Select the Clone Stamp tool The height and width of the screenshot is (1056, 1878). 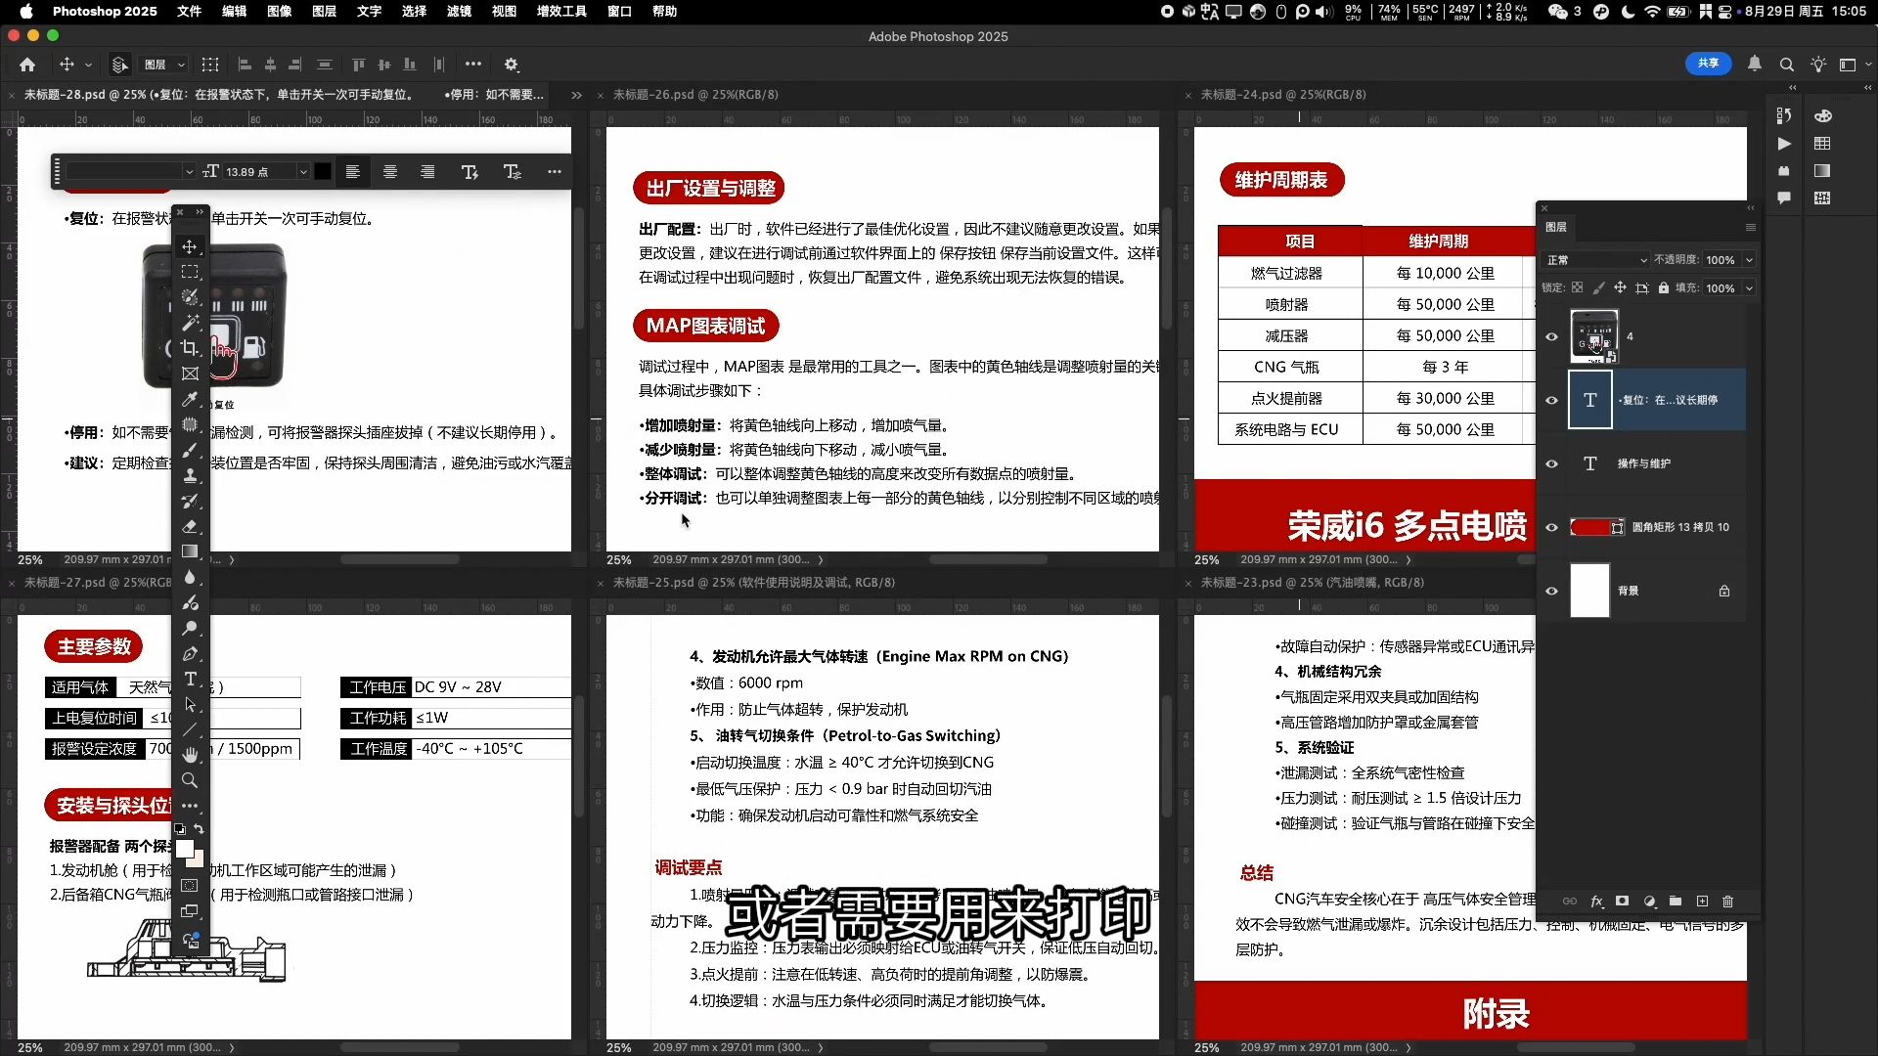click(190, 475)
